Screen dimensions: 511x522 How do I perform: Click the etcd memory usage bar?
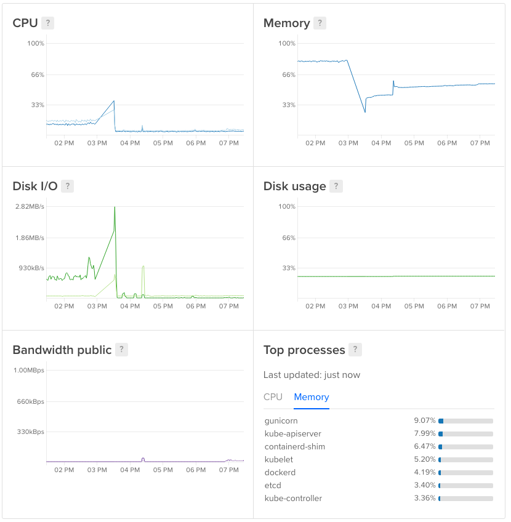pos(465,486)
